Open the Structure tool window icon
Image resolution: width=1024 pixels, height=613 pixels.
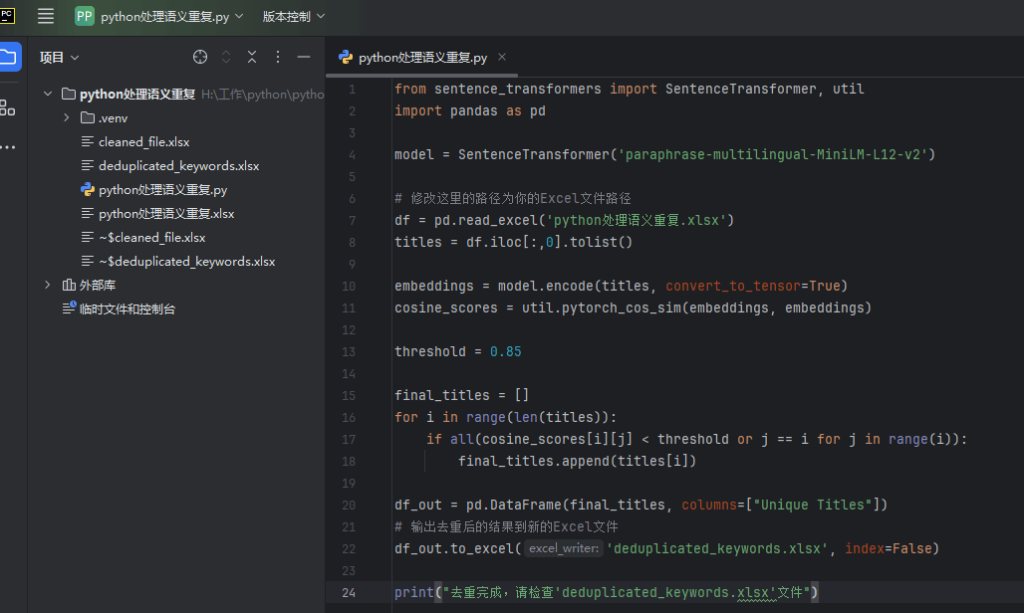[x=8, y=107]
